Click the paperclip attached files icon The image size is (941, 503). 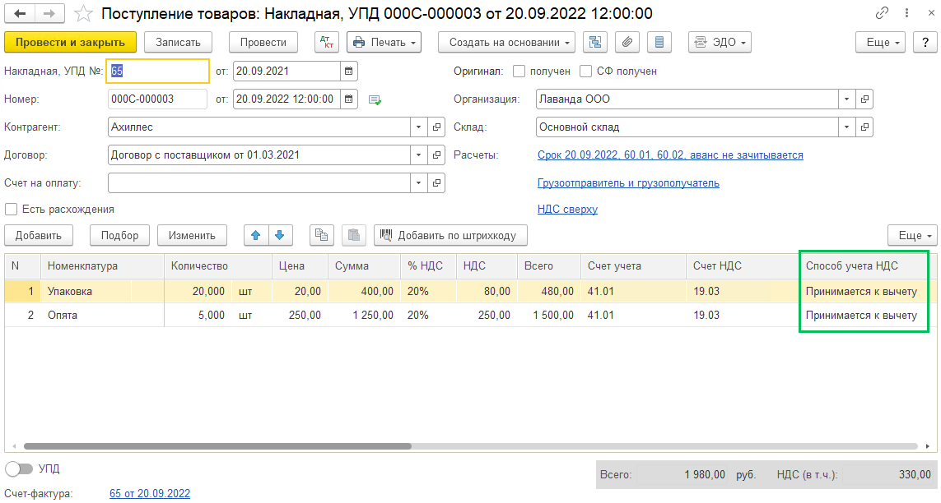pyautogui.click(x=627, y=42)
